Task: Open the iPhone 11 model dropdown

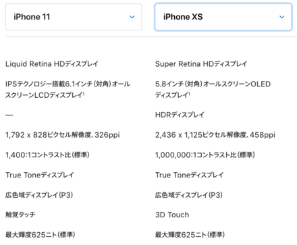Action: [74, 17]
